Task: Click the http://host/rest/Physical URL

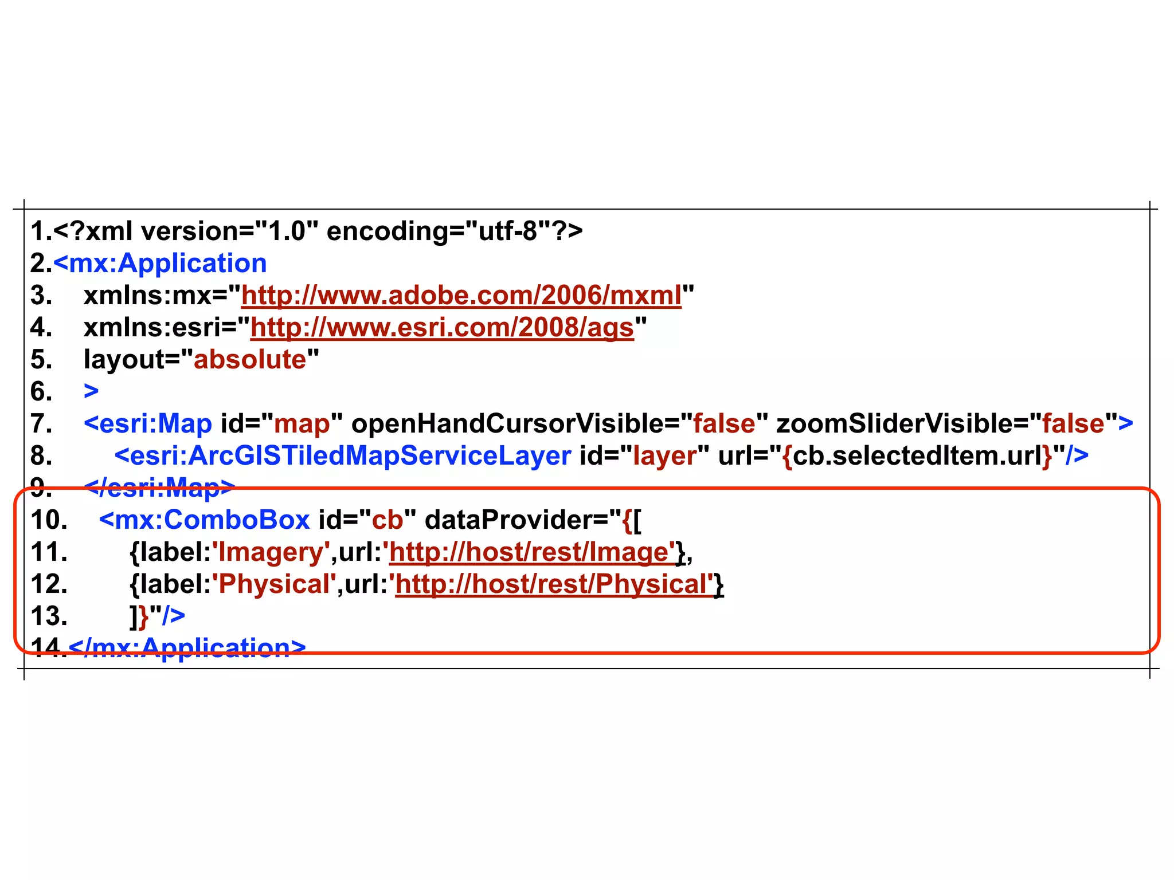Action: point(554,584)
